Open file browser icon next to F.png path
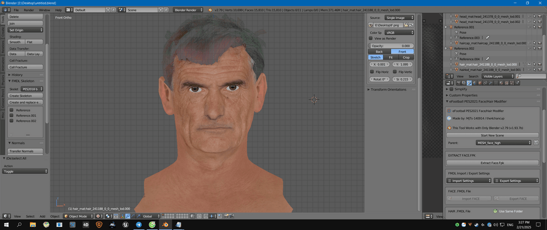This screenshot has width=547, height=230. [x=406, y=25]
